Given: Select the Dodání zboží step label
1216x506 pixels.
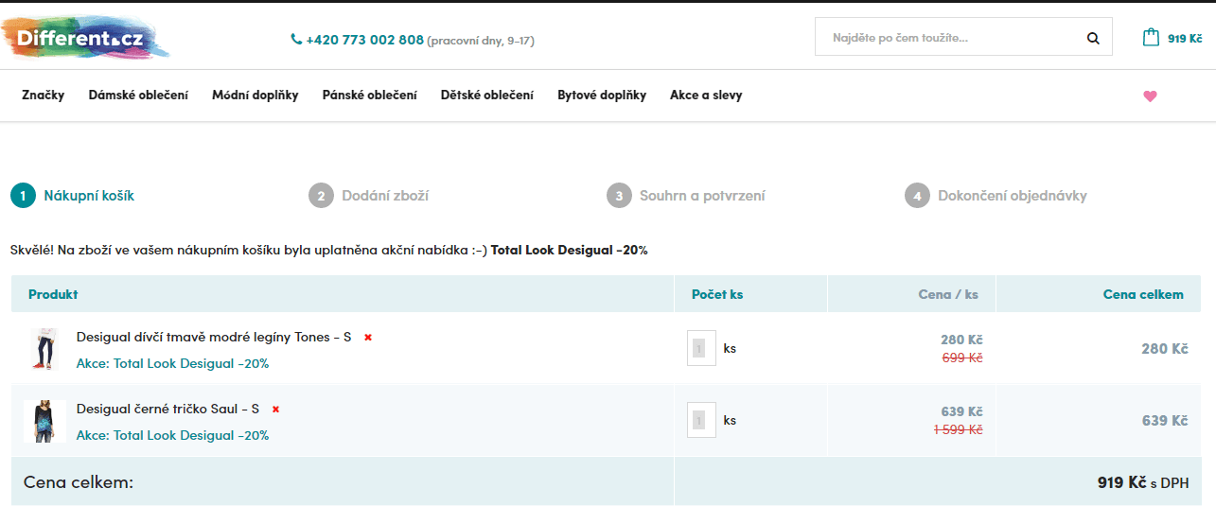Looking at the screenshot, I should [x=385, y=196].
